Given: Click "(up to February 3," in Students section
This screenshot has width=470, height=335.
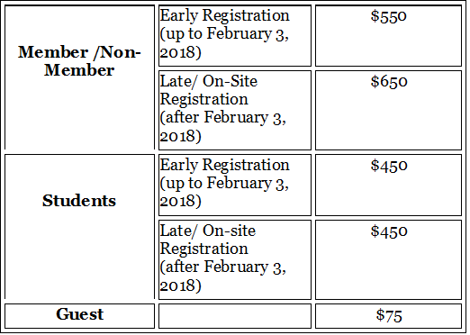Looking at the screenshot, I should (x=224, y=183).
